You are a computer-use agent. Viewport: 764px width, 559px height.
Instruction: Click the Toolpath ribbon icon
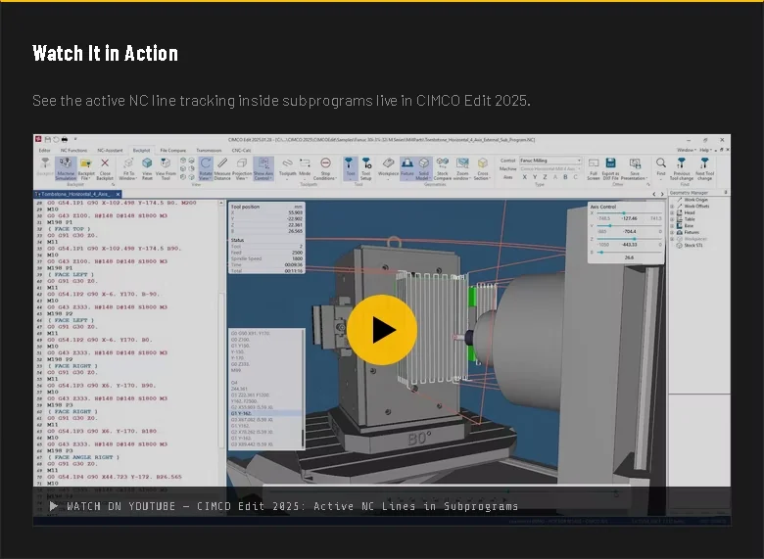pos(287,167)
